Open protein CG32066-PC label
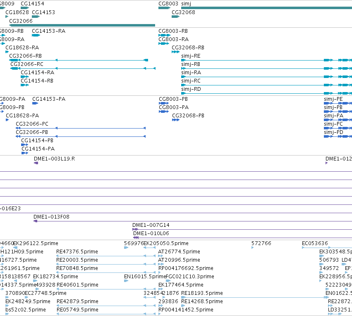This screenshot has height=316, width=352. click(32, 124)
